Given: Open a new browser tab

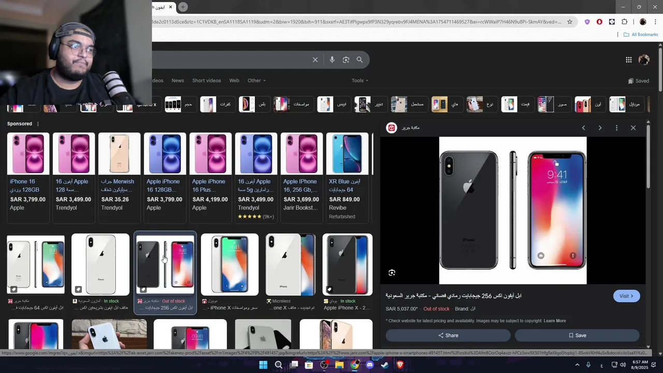Looking at the screenshot, I should (x=183, y=7).
